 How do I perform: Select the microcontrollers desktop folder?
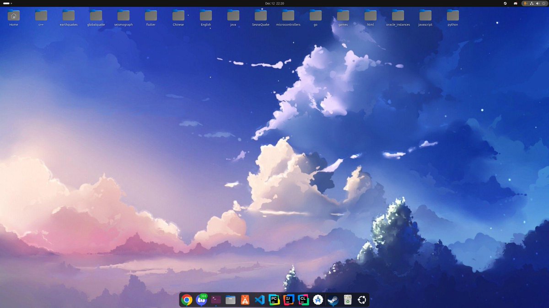click(288, 17)
